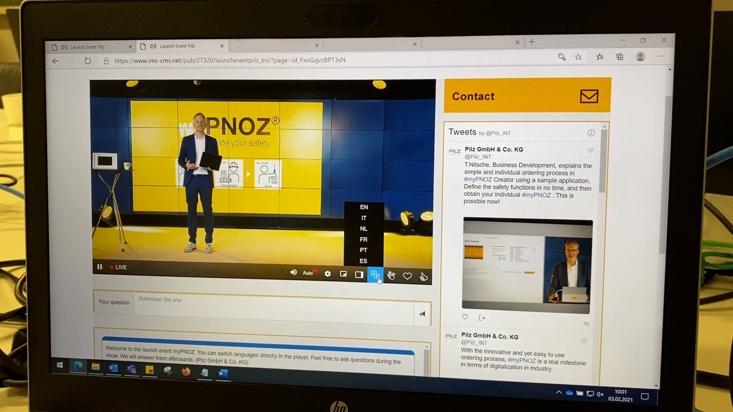This screenshot has height=412, width=733.
Task: Open @Pilz_INT link in Tweets header
Action: [498, 133]
